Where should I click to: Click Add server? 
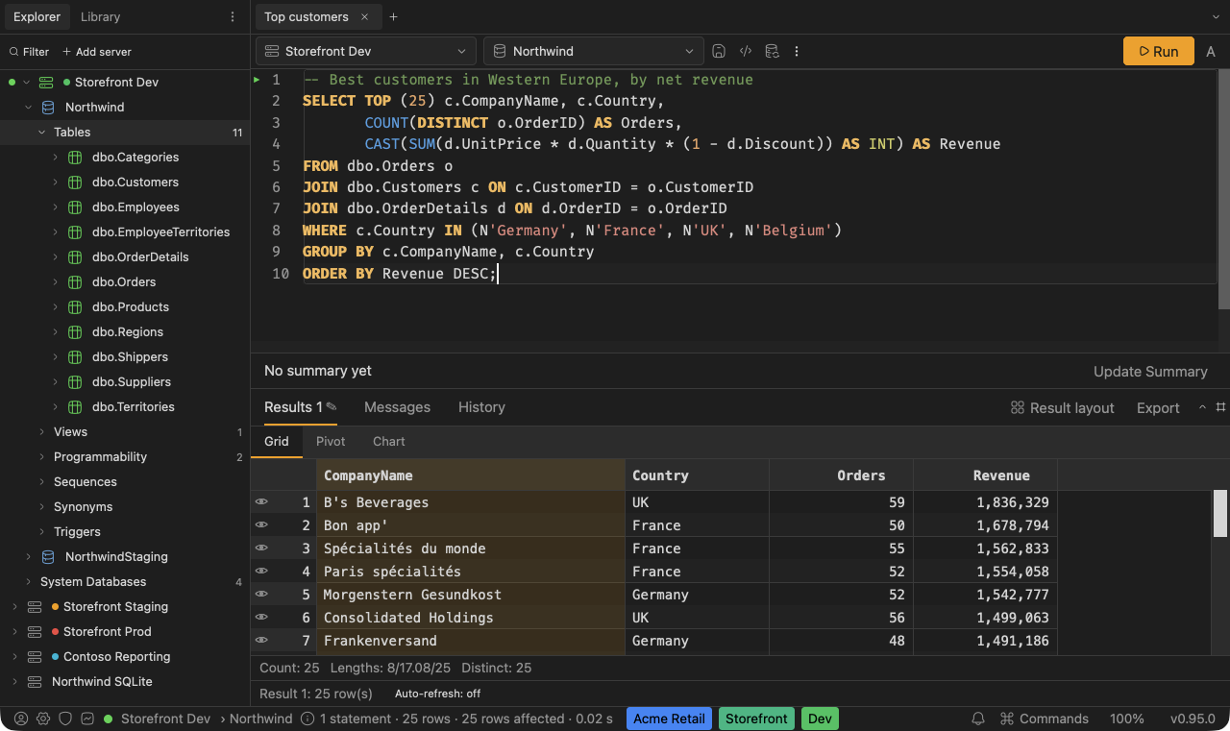[96, 52]
